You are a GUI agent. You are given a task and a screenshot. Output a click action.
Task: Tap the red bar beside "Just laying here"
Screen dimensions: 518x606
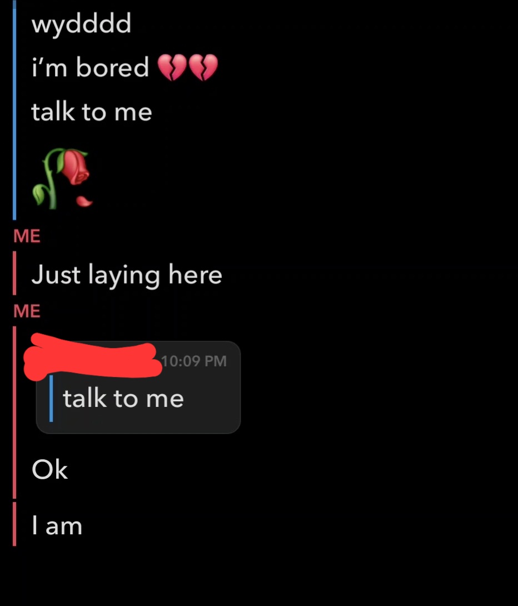(x=14, y=273)
